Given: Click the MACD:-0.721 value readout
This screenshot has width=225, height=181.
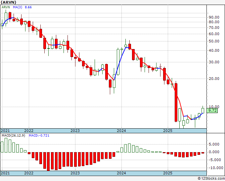Looking at the screenshot, I should (39, 136).
